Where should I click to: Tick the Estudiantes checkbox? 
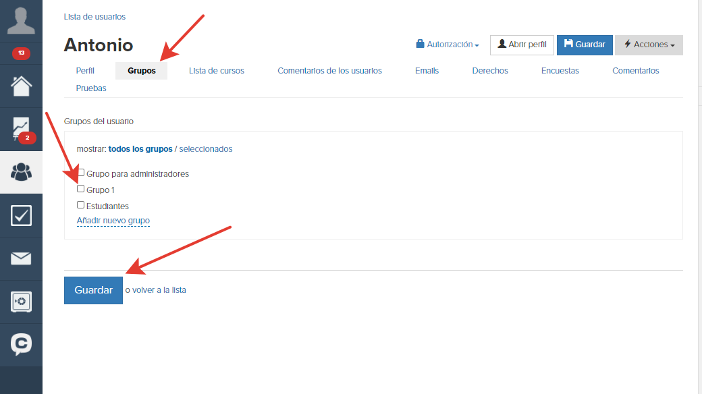80,205
